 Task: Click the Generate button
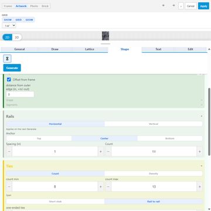12,68
